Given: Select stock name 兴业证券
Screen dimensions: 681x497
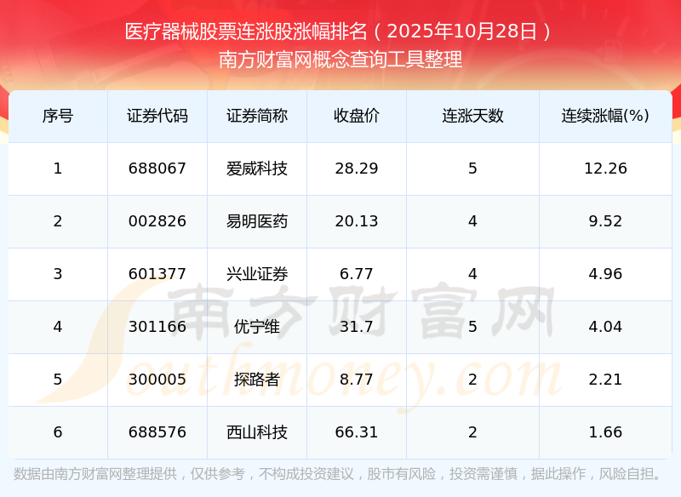Looking at the screenshot, I should point(257,274).
